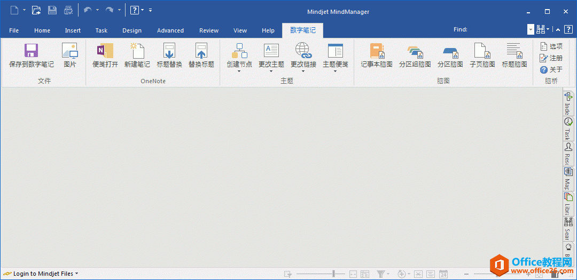
Task: Click the detail level slider in status bar
Action: pos(321,274)
